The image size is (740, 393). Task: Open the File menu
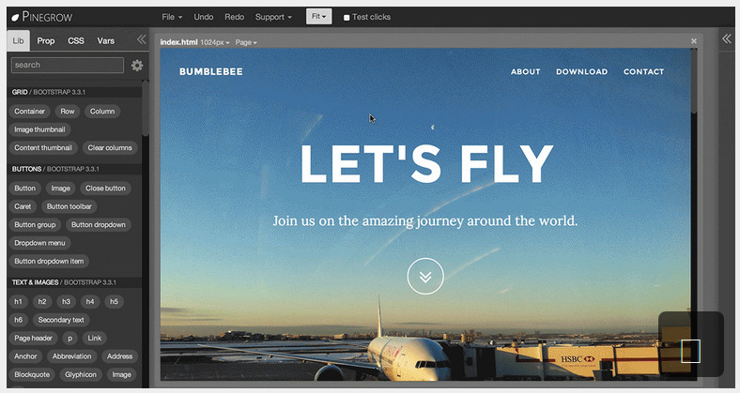pos(172,17)
